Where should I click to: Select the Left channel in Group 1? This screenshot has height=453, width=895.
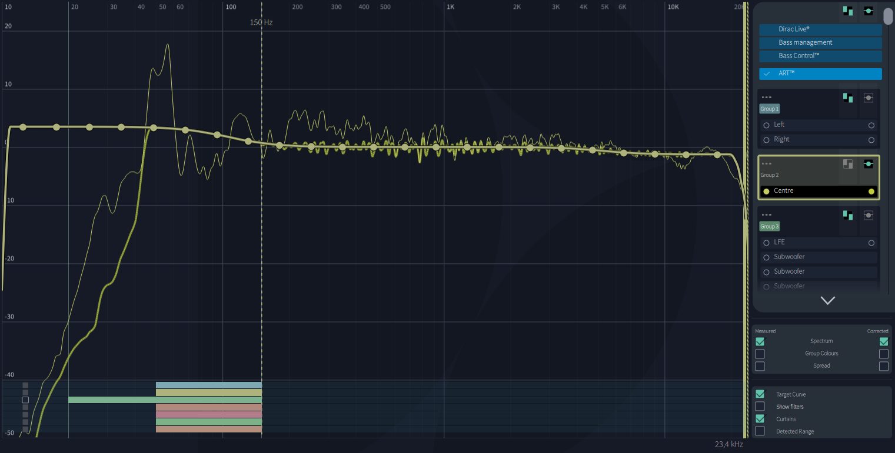pyautogui.click(x=819, y=125)
